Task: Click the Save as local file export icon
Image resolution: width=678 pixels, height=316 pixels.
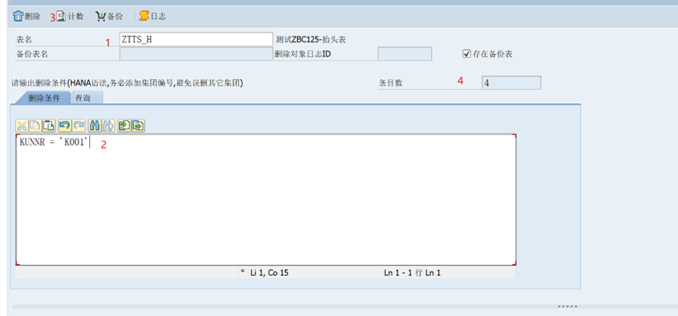Action: tap(138, 126)
